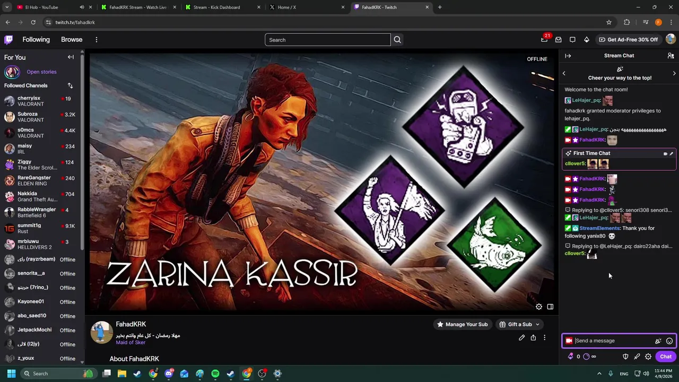Viewport: 679px width, 382px height.
Task: Share the channel using share icon
Action: tap(533, 337)
